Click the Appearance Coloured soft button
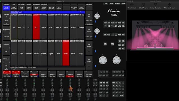The image size is (179, 101). (x=6, y=33)
